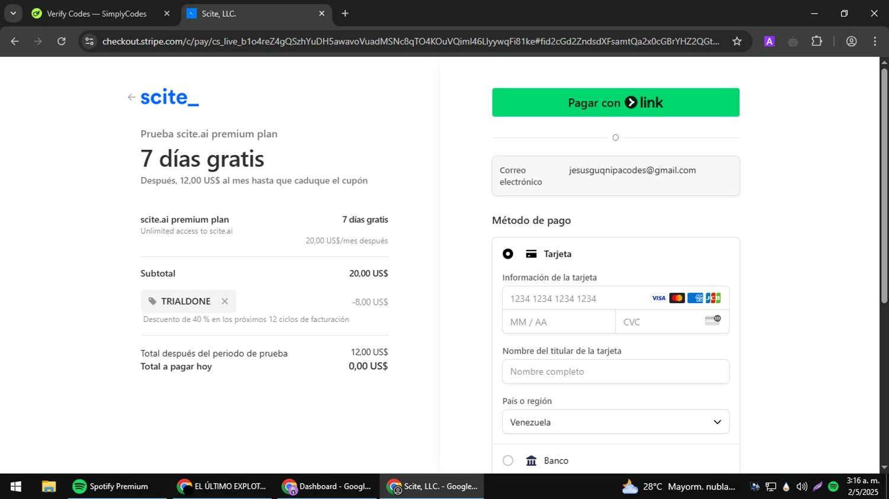Click the Visa card logo
Viewport: 889px width, 499px height.
658,298
